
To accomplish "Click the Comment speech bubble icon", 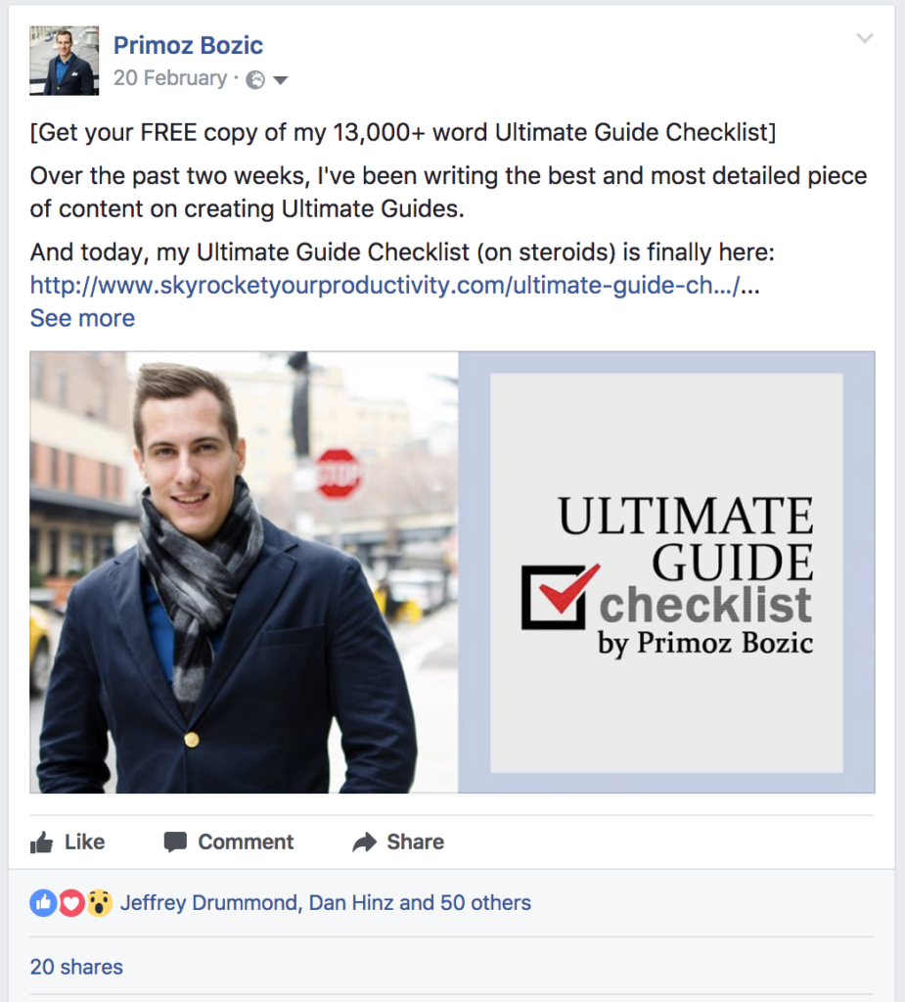I will point(175,843).
